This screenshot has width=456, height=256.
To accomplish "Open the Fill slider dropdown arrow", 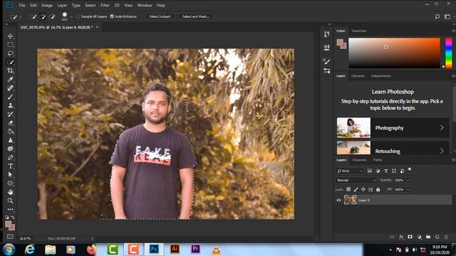I will 408,190.
